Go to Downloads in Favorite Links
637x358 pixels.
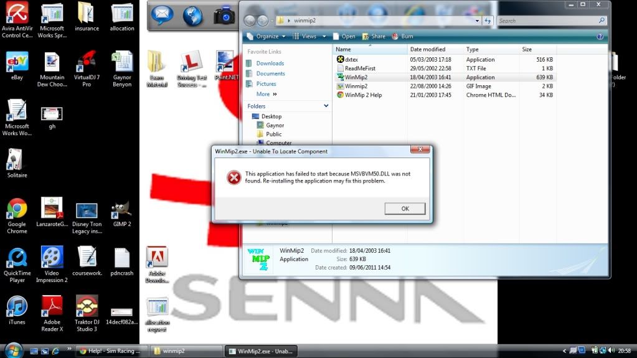pyautogui.click(x=270, y=63)
